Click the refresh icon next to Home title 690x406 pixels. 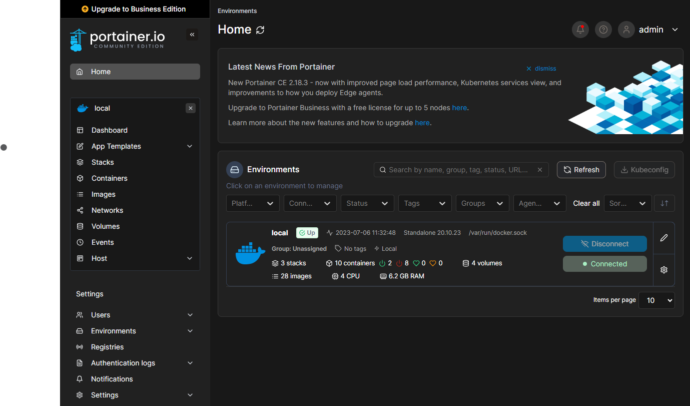pos(260,30)
